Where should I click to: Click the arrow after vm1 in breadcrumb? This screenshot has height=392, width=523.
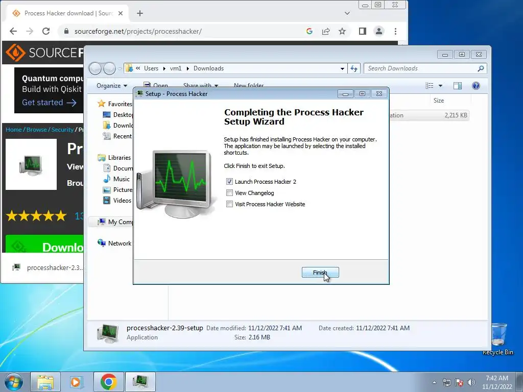188,68
